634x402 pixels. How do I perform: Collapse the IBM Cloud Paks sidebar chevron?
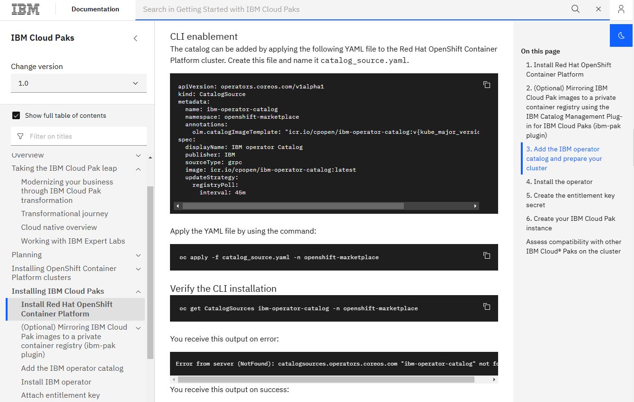coord(135,38)
